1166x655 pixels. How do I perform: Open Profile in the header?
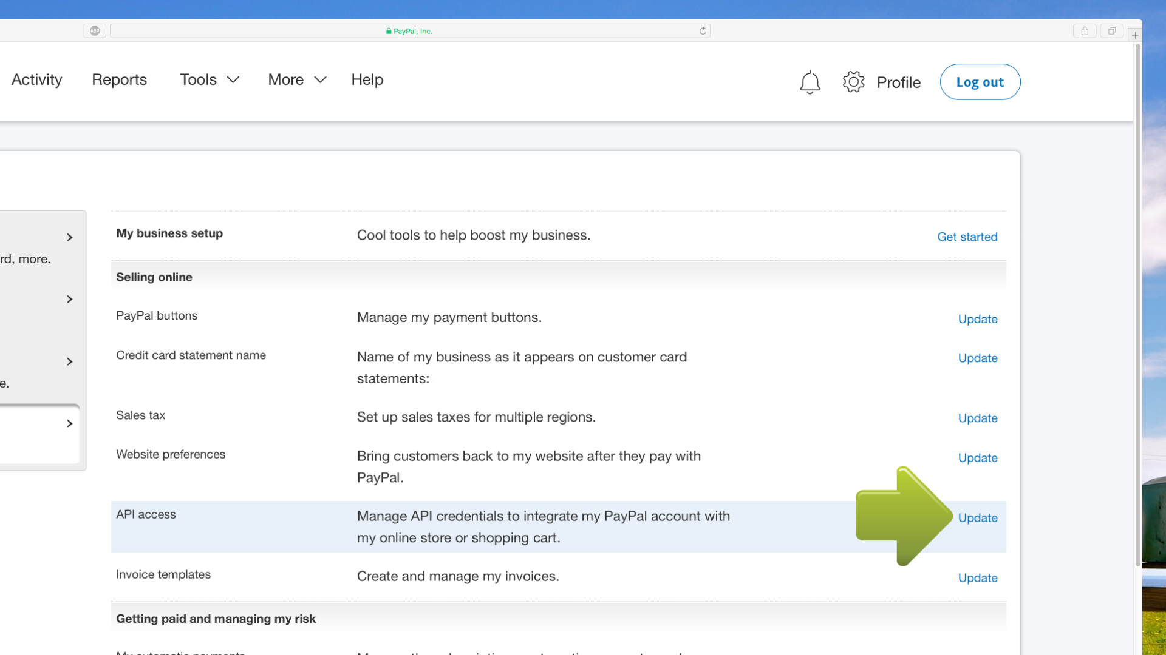pyautogui.click(x=899, y=82)
